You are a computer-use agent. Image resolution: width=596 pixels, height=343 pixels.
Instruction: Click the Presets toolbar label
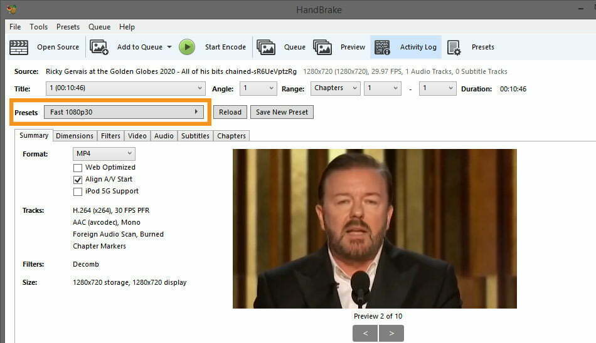(x=482, y=47)
